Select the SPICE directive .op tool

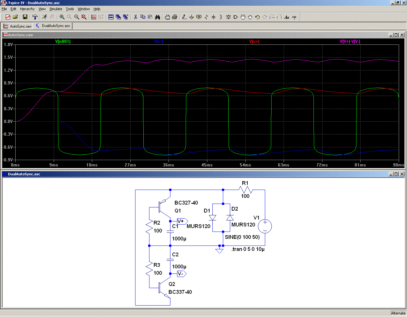click(294, 17)
